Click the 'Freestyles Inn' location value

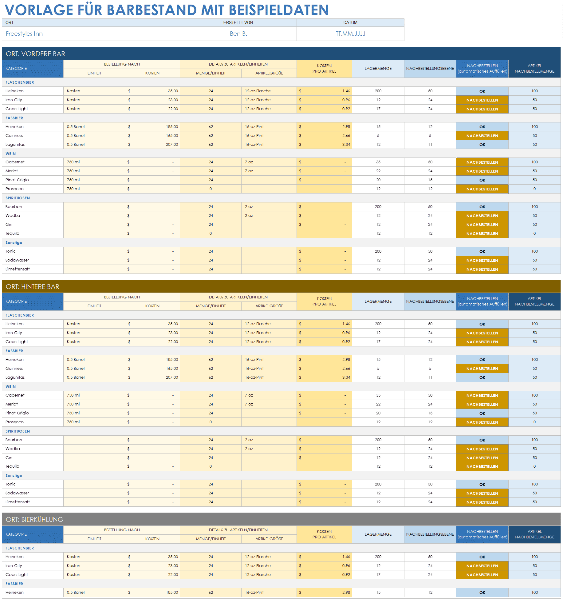click(24, 34)
